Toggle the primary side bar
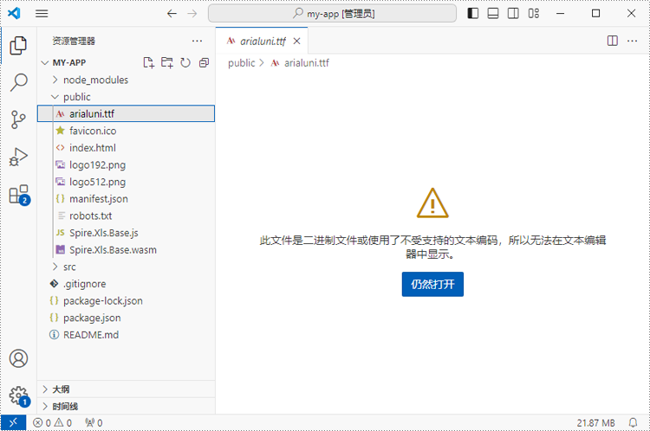 473,13
